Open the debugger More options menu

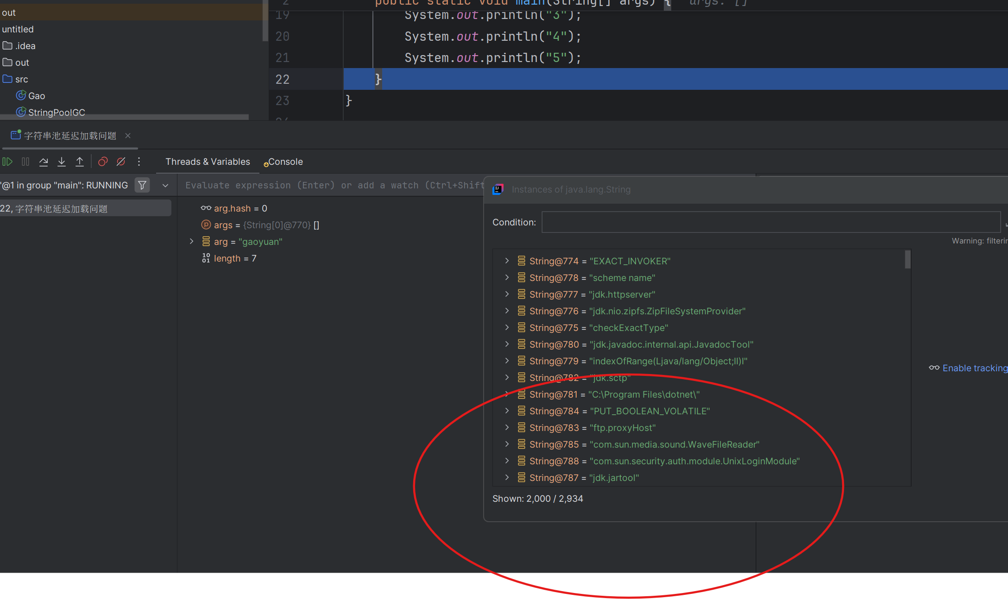(139, 162)
